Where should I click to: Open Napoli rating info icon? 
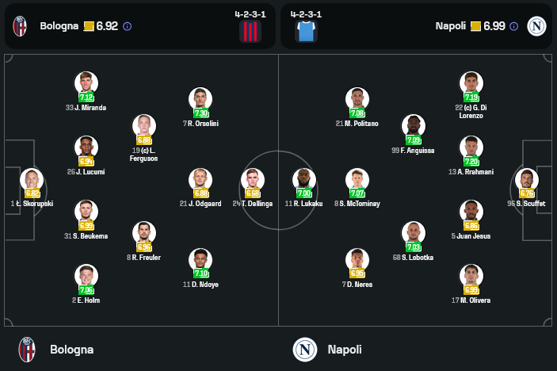click(x=513, y=26)
